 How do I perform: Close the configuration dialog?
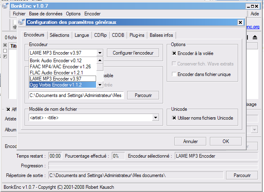pos(240,22)
